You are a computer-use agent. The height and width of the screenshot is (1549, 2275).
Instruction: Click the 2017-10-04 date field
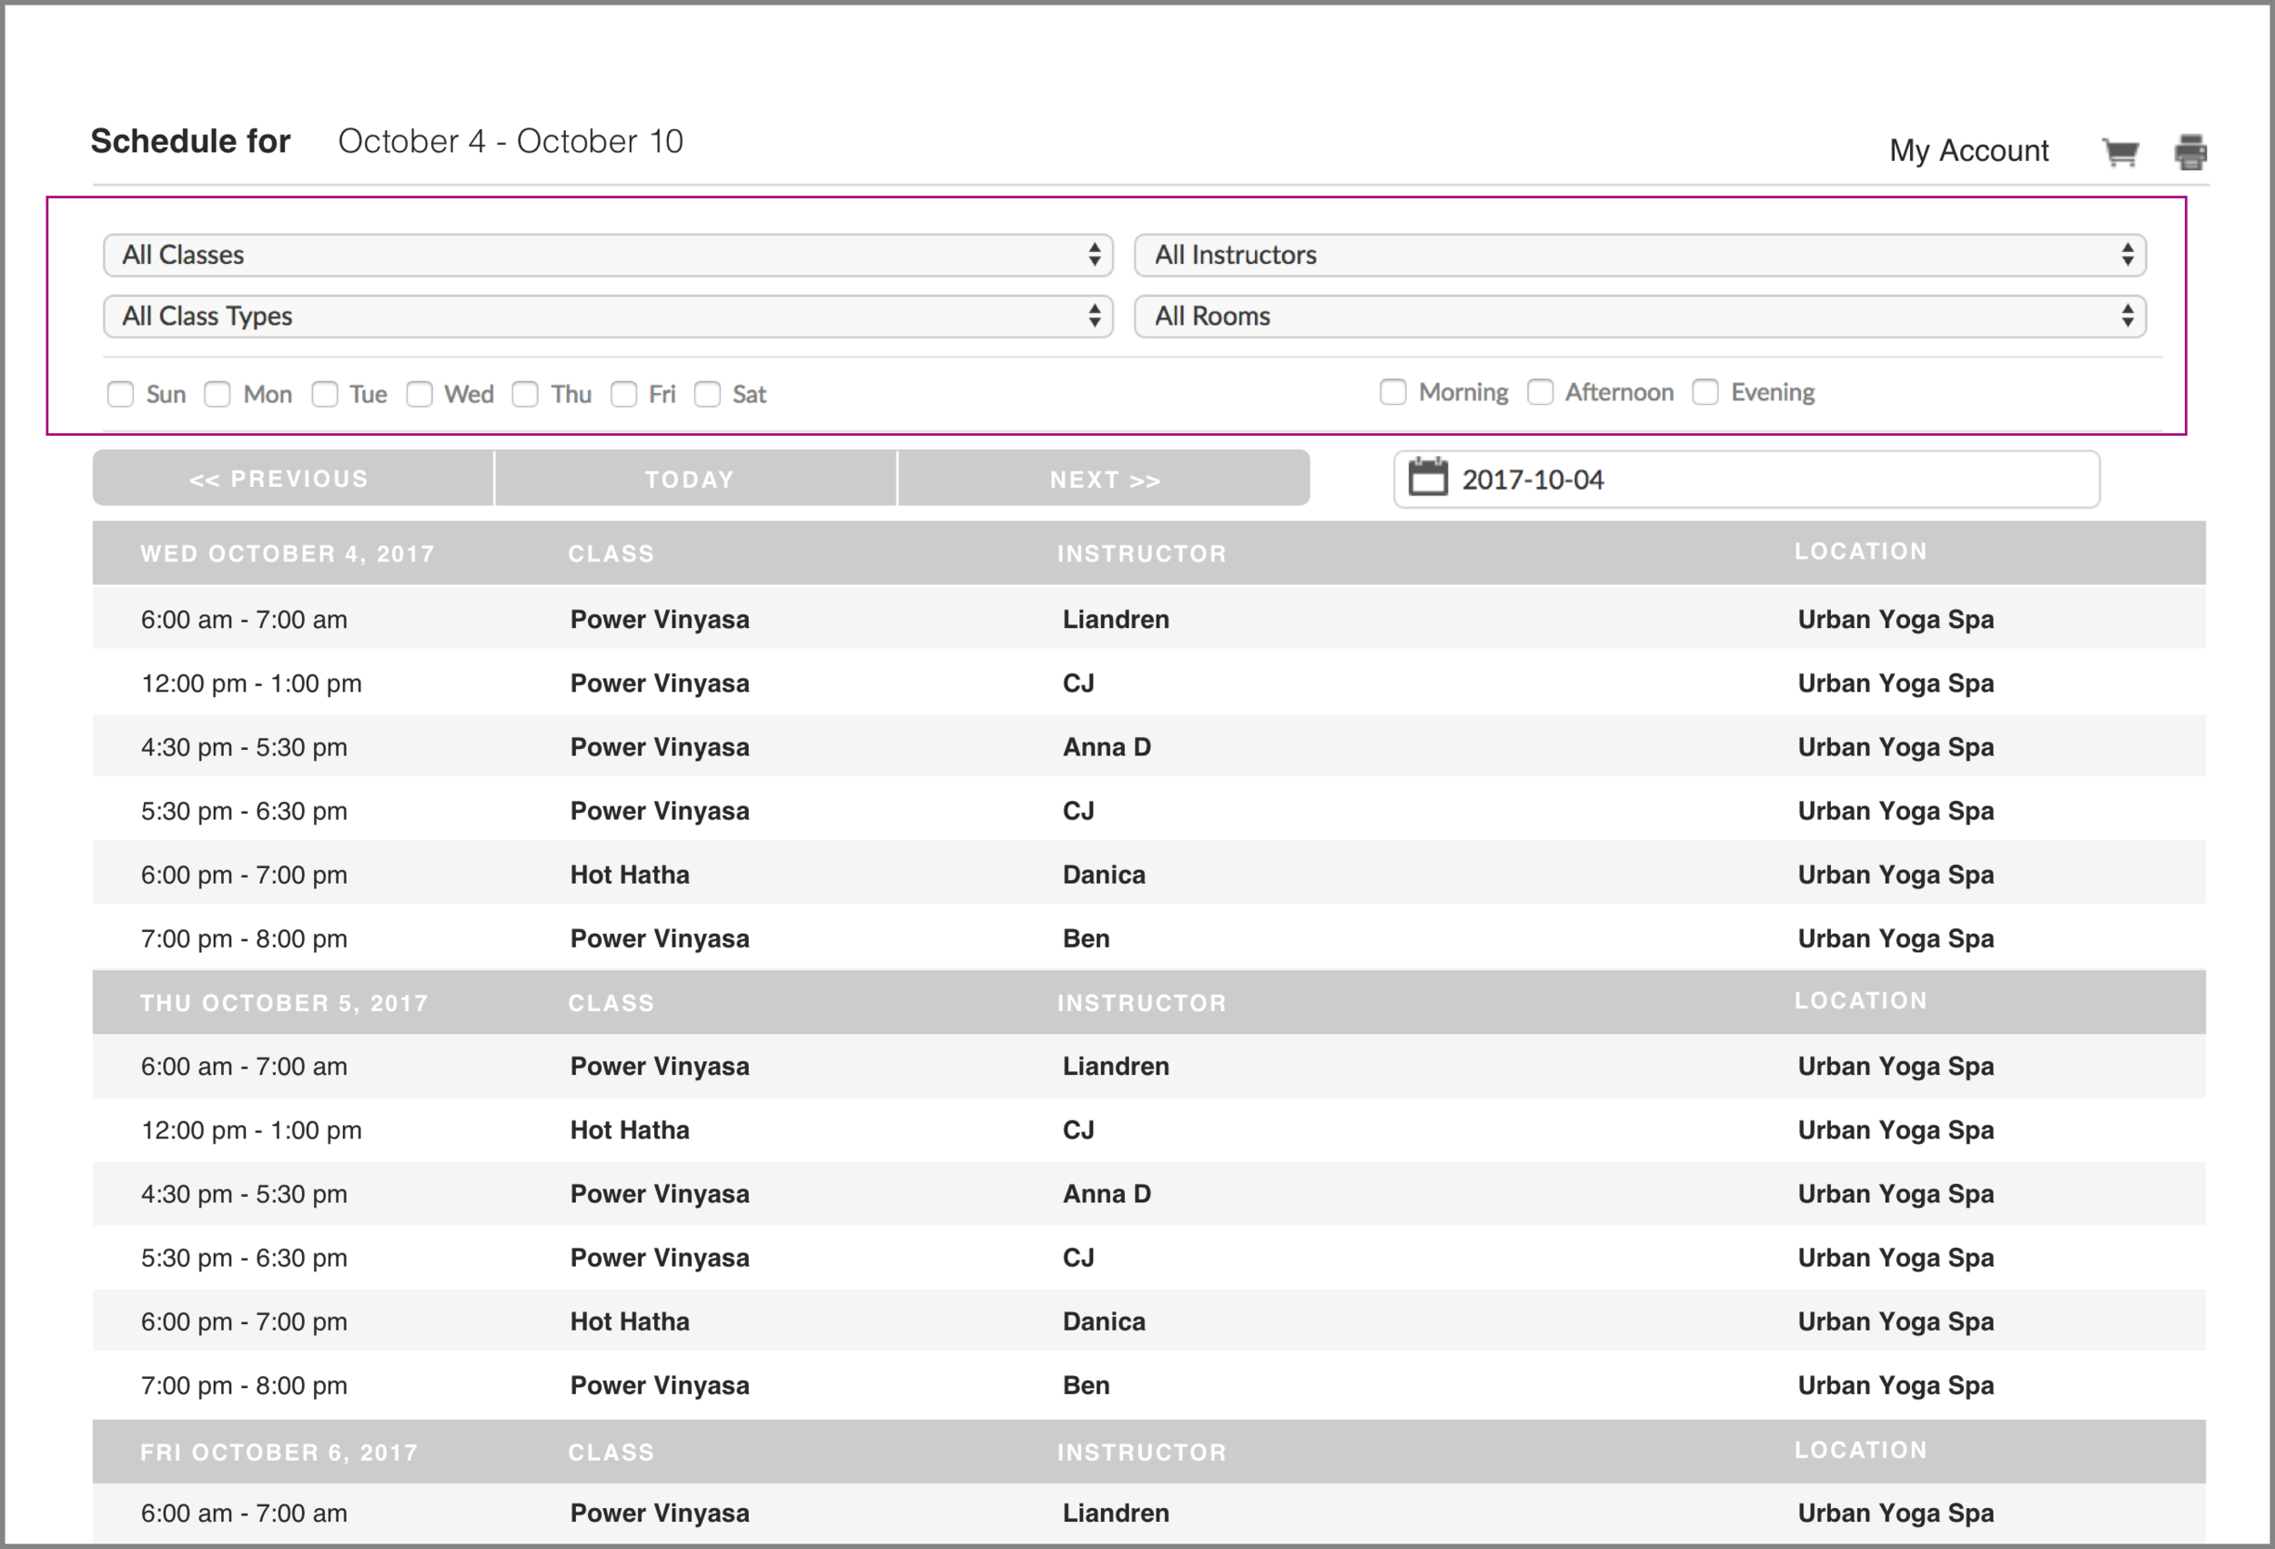1746,480
